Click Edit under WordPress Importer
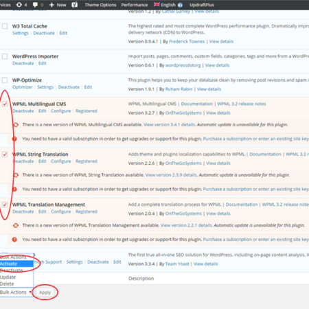 43,63
